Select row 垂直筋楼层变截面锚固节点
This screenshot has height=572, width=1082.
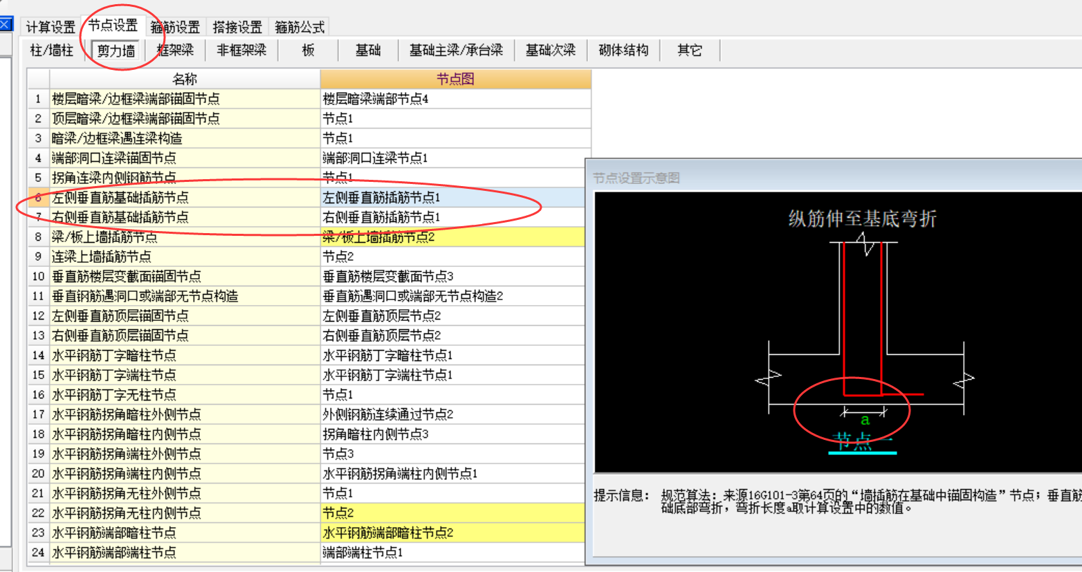185,276
